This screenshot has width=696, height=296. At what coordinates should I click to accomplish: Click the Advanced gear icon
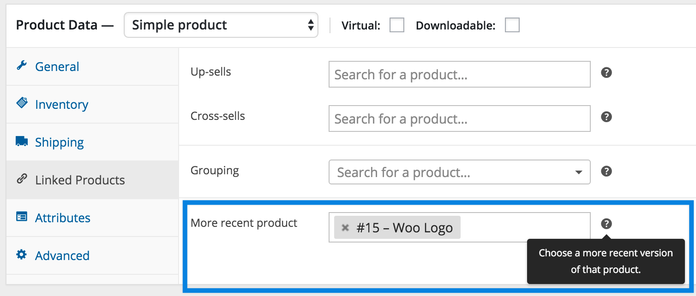point(21,255)
